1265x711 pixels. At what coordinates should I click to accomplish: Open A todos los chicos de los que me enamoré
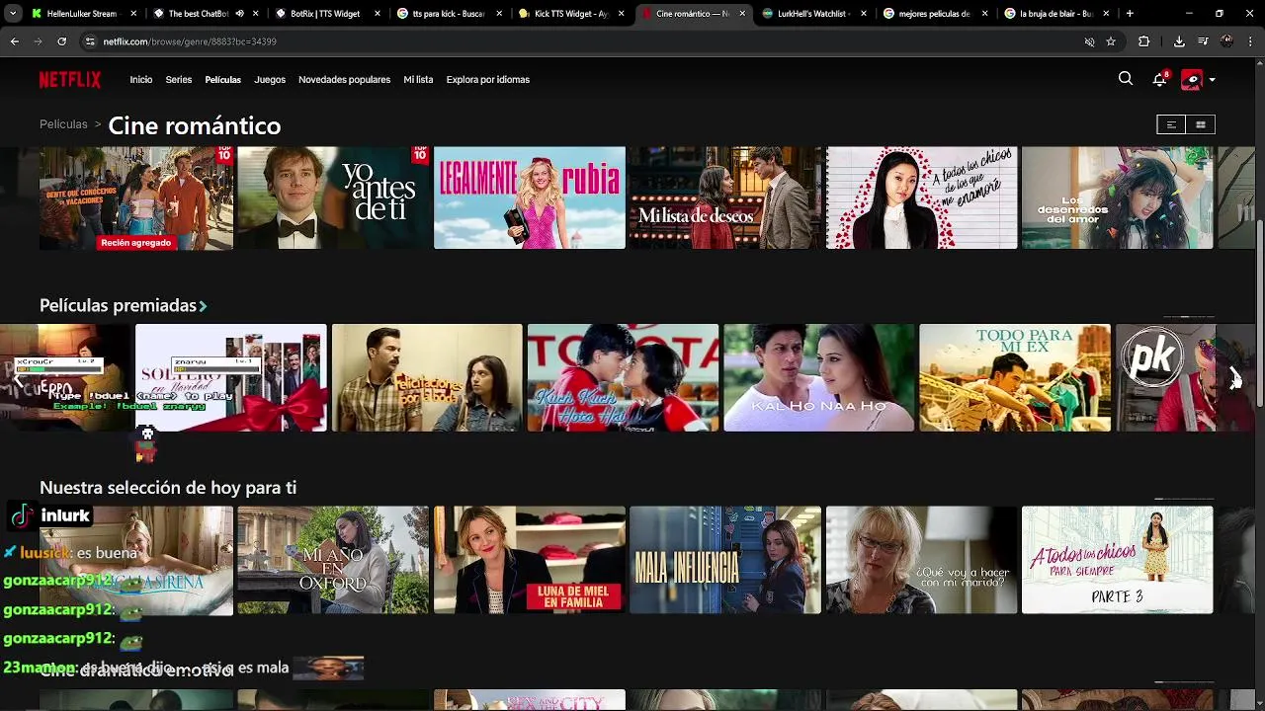[x=922, y=197]
